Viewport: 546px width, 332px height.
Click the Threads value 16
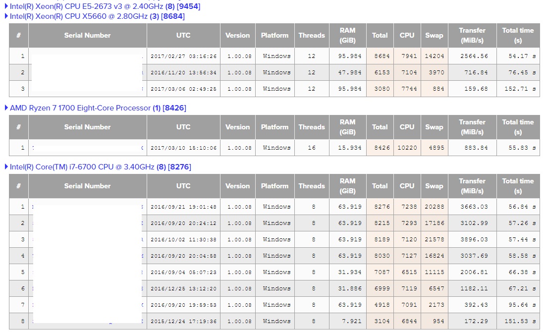[312, 148]
